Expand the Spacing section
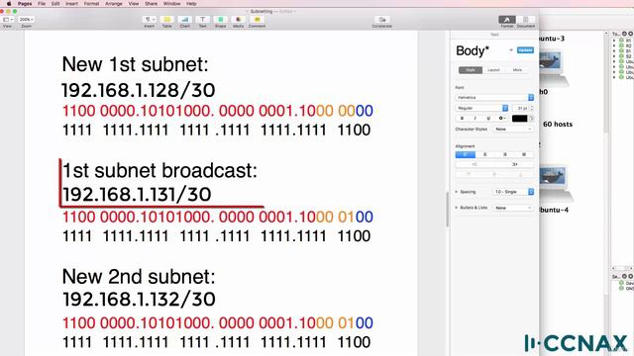634x356 pixels. (457, 192)
